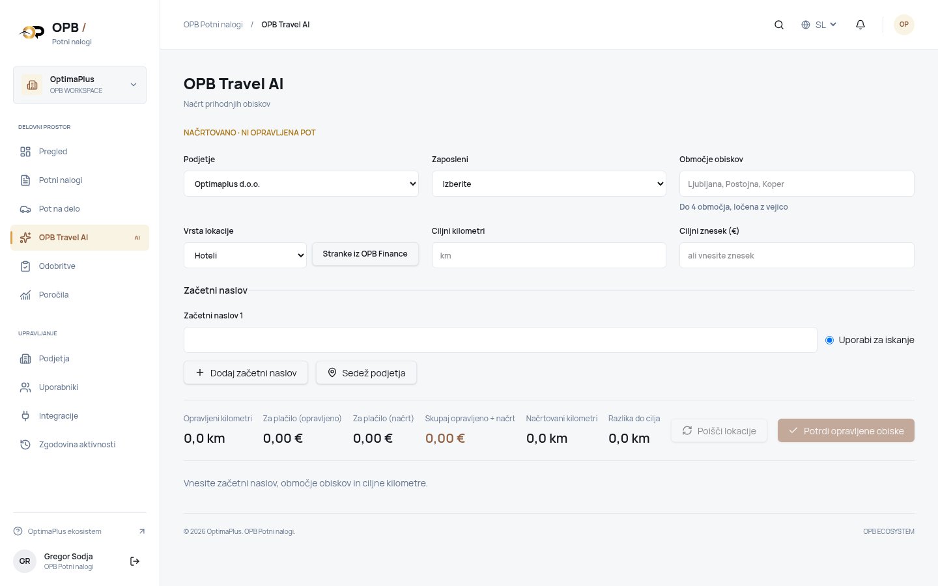Screen dimensions: 938x586
Task: Open Poročila reports section
Action: [79, 295]
